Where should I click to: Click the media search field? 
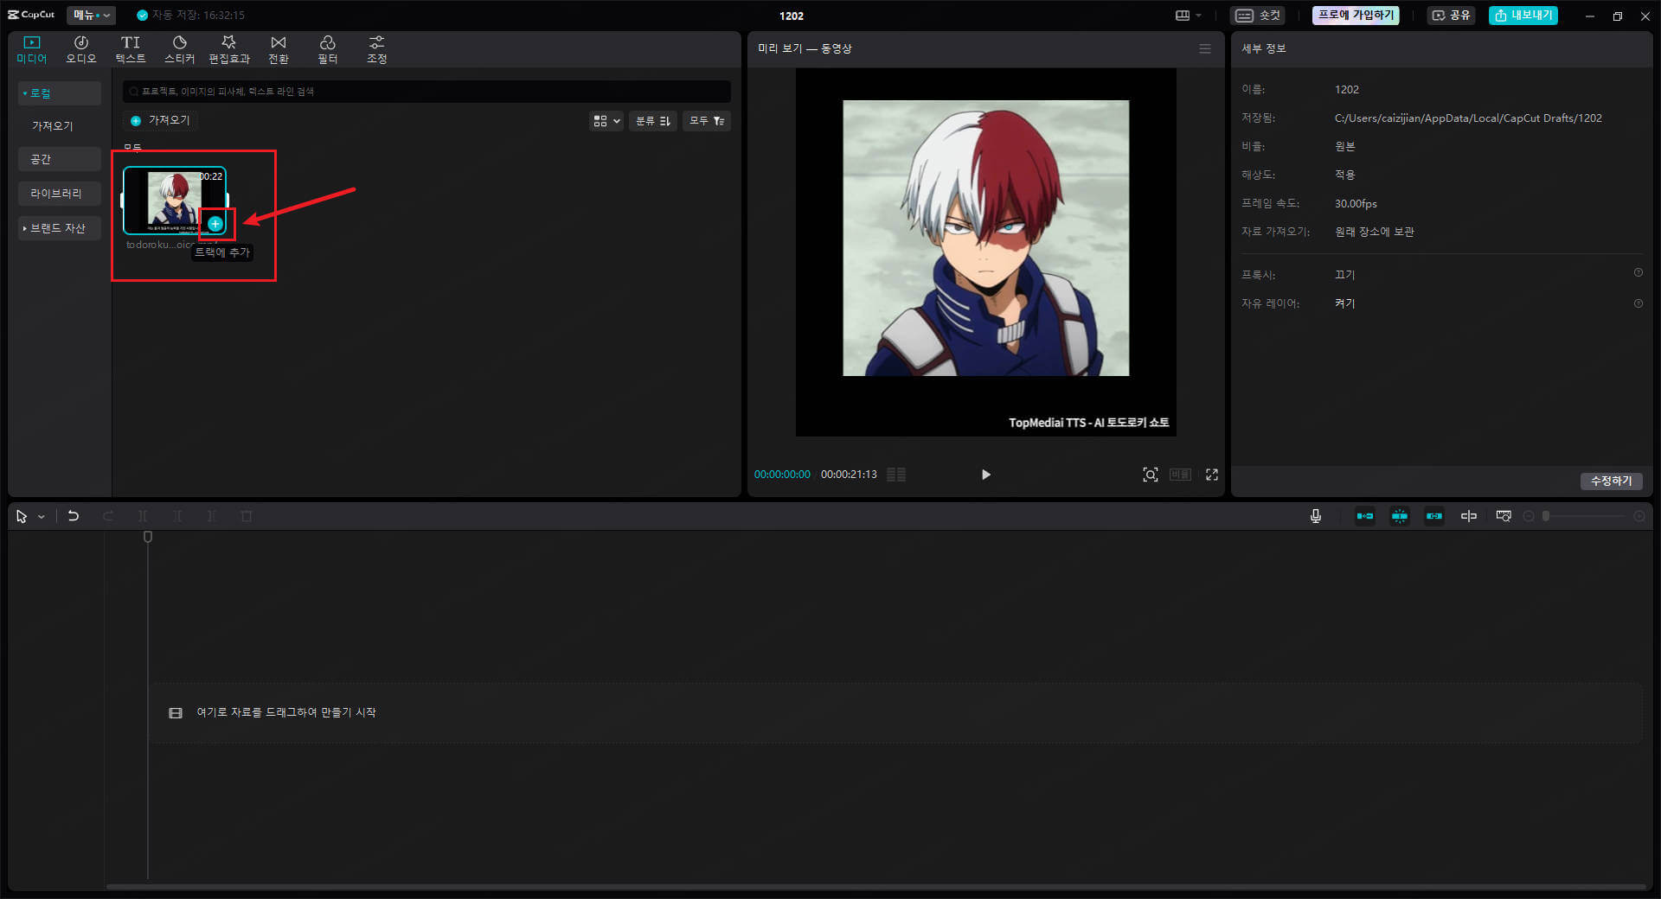tap(426, 91)
